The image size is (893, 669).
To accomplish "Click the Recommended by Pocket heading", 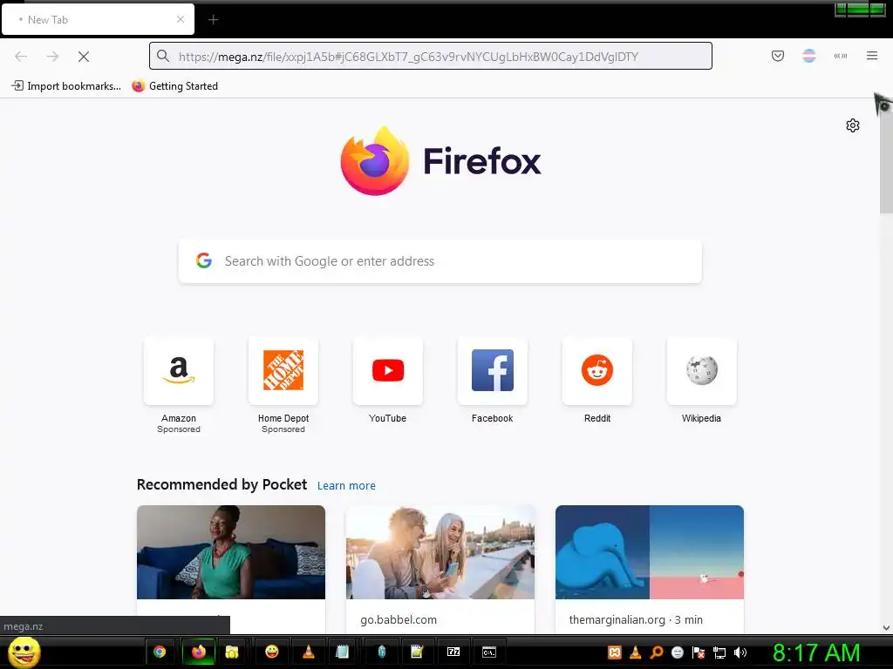I will click(x=222, y=484).
